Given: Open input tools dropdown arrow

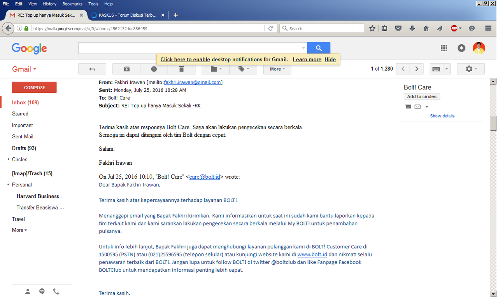Looking at the screenshot, I should (x=447, y=69).
